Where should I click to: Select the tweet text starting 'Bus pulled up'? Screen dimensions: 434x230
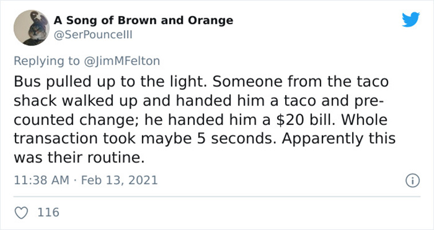[205, 119]
